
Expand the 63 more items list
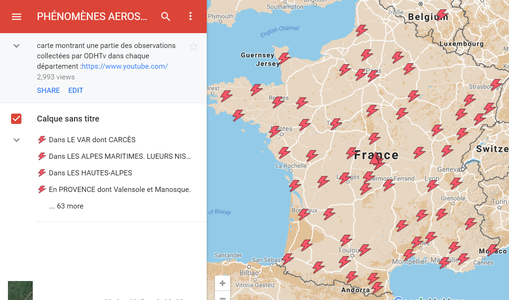pyautogui.click(x=67, y=206)
